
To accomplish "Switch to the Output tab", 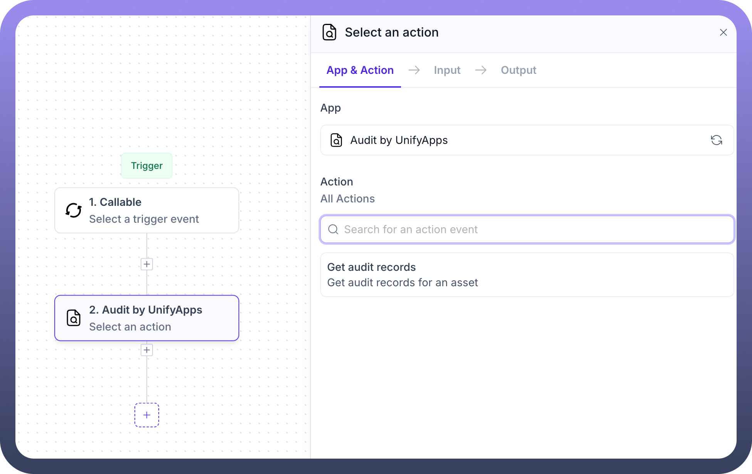I will tap(518, 70).
